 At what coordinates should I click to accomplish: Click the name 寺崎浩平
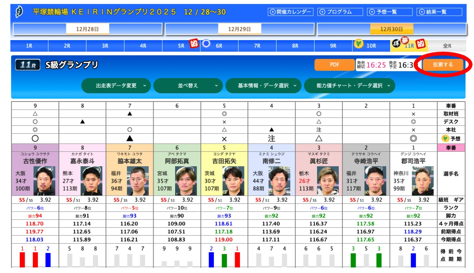click(x=366, y=161)
